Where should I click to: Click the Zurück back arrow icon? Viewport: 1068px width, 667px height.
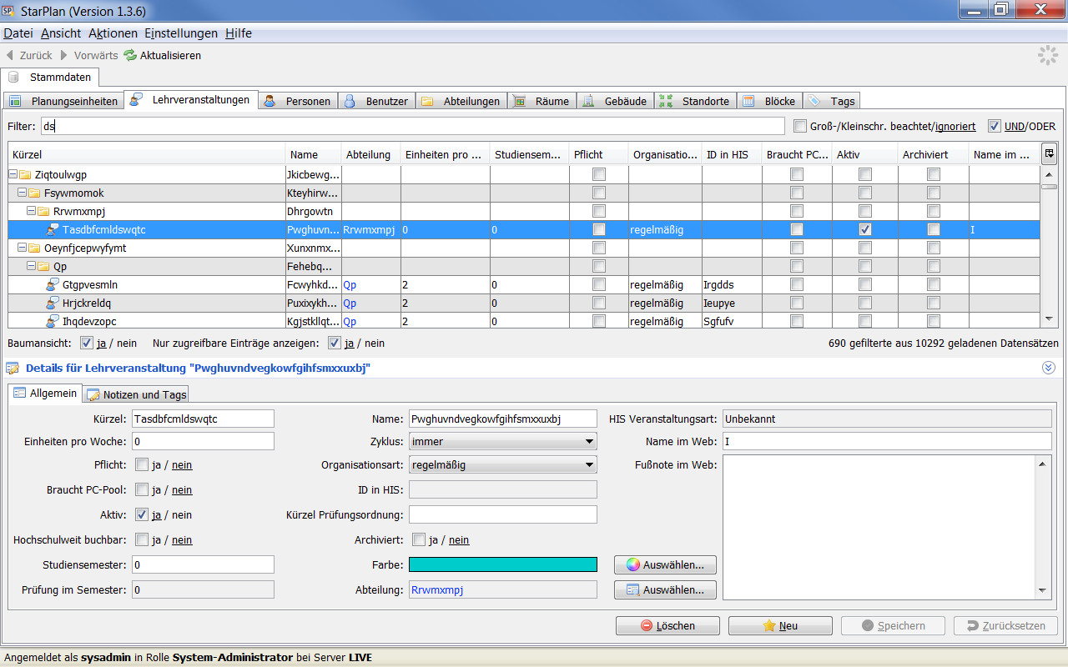(x=9, y=55)
